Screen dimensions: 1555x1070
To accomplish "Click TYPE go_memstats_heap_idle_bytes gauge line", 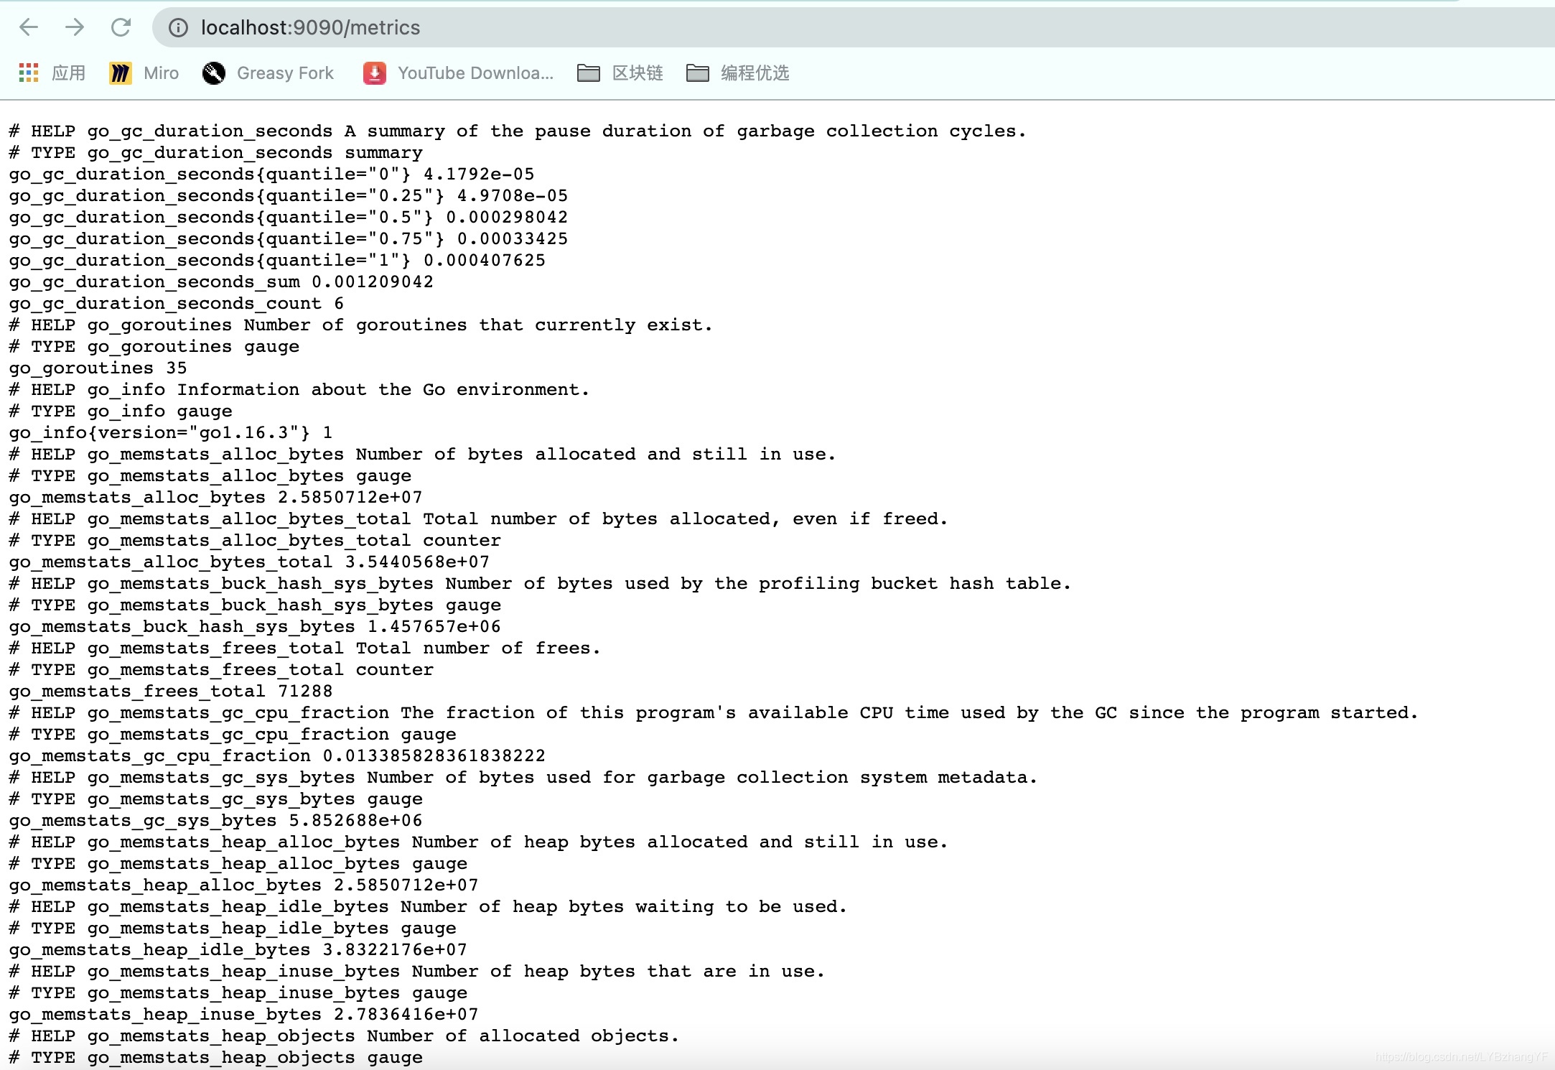I will point(233,929).
